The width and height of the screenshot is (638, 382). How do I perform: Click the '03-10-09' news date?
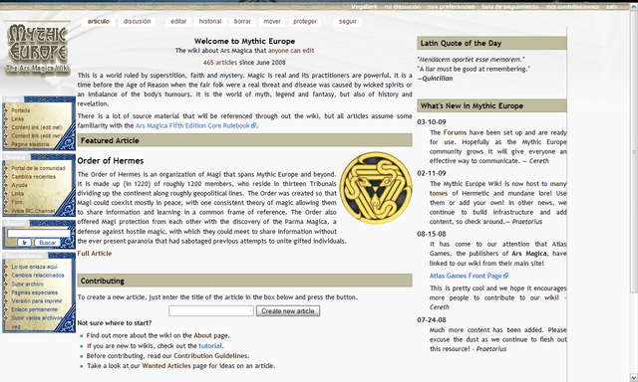[x=432, y=122]
